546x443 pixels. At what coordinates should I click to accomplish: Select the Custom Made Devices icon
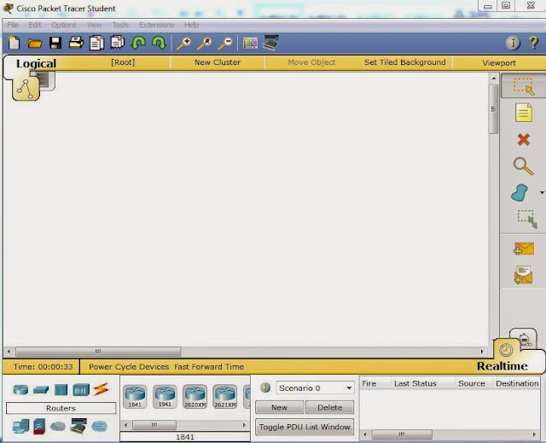[78, 426]
